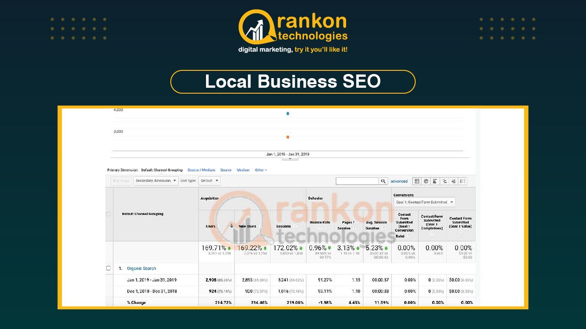The width and height of the screenshot is (586, 329).
Task: Click the blue data point on the chart
Action: (x=288, y=113)
